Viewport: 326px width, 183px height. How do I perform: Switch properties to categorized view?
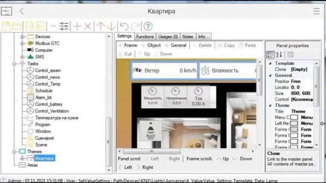[270, 54]
